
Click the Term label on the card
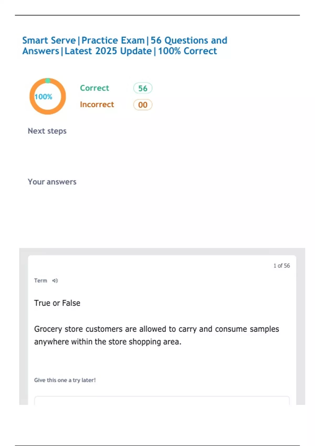40,281
